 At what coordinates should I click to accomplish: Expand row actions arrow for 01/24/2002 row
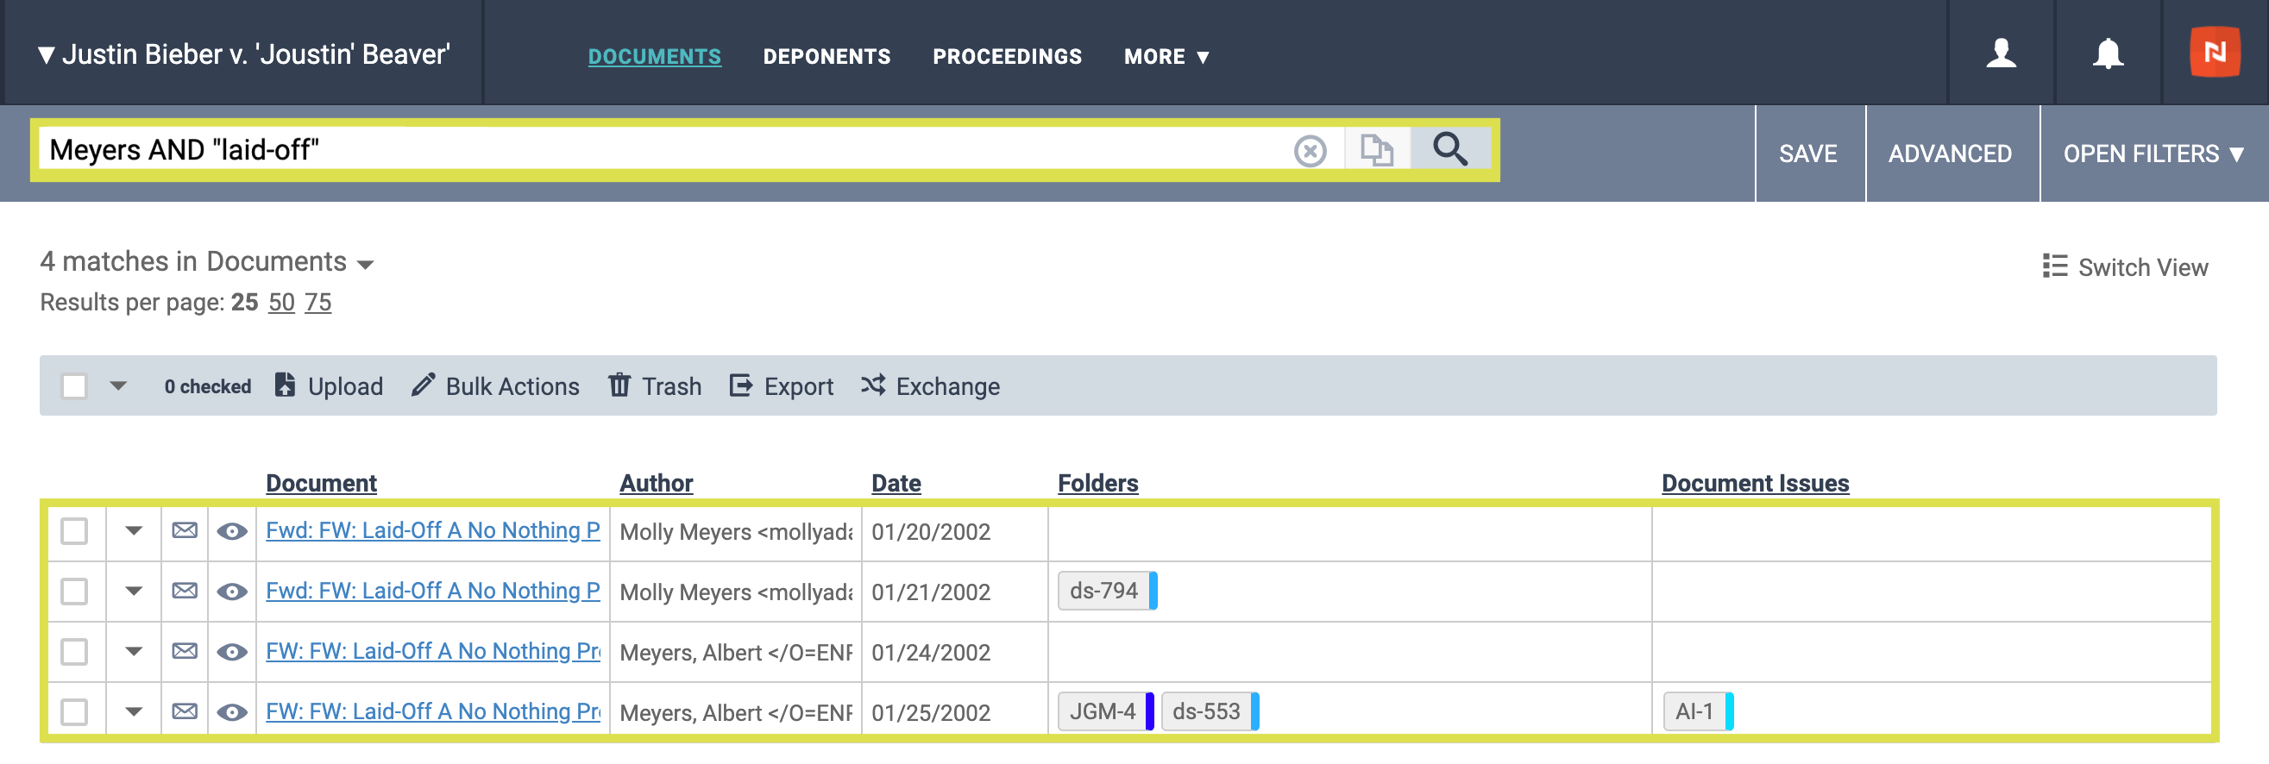pyautogui.click(x=134, y=651)
